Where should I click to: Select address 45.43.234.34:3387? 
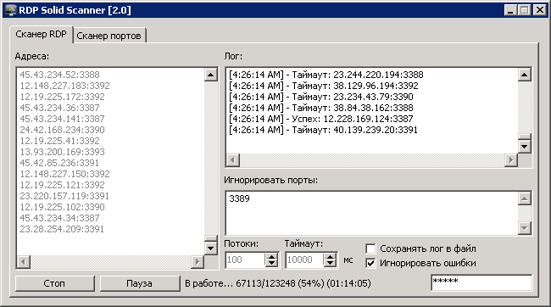[59, 218]
